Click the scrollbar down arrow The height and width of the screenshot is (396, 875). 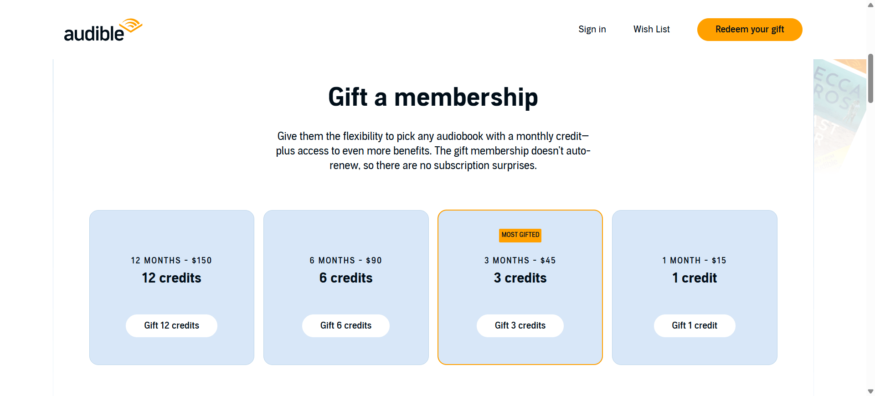pos(870,391)
